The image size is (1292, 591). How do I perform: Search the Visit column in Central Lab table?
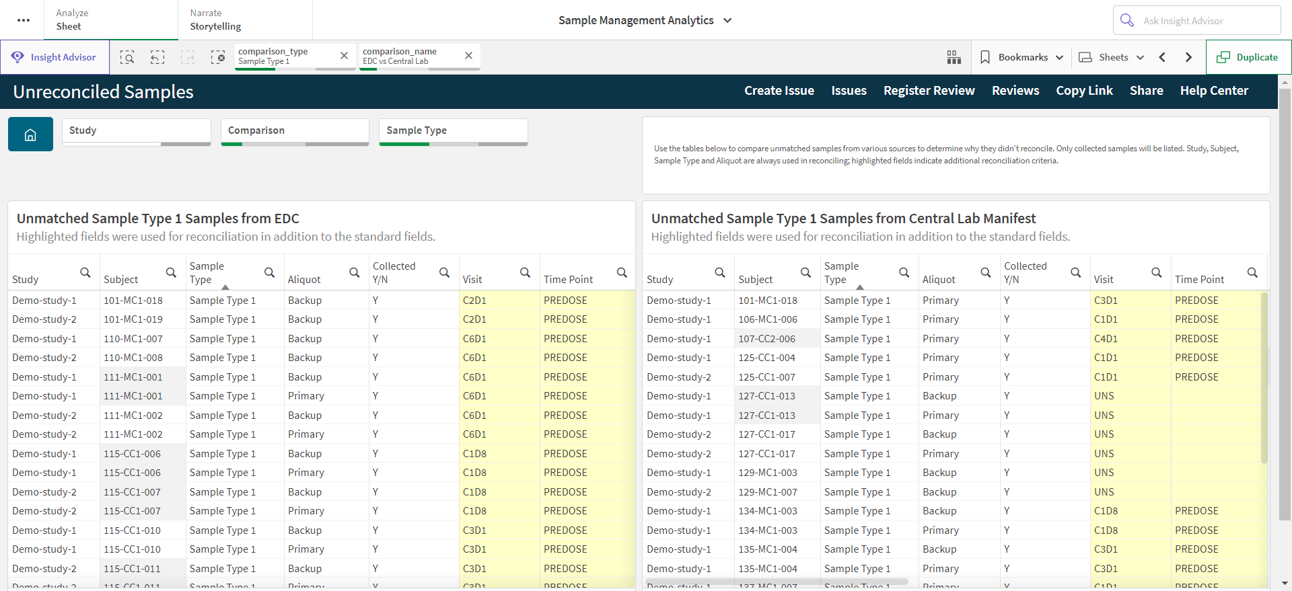pos(1156,272)
